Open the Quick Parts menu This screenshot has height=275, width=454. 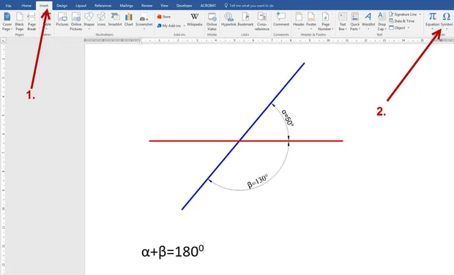[354, 22]
